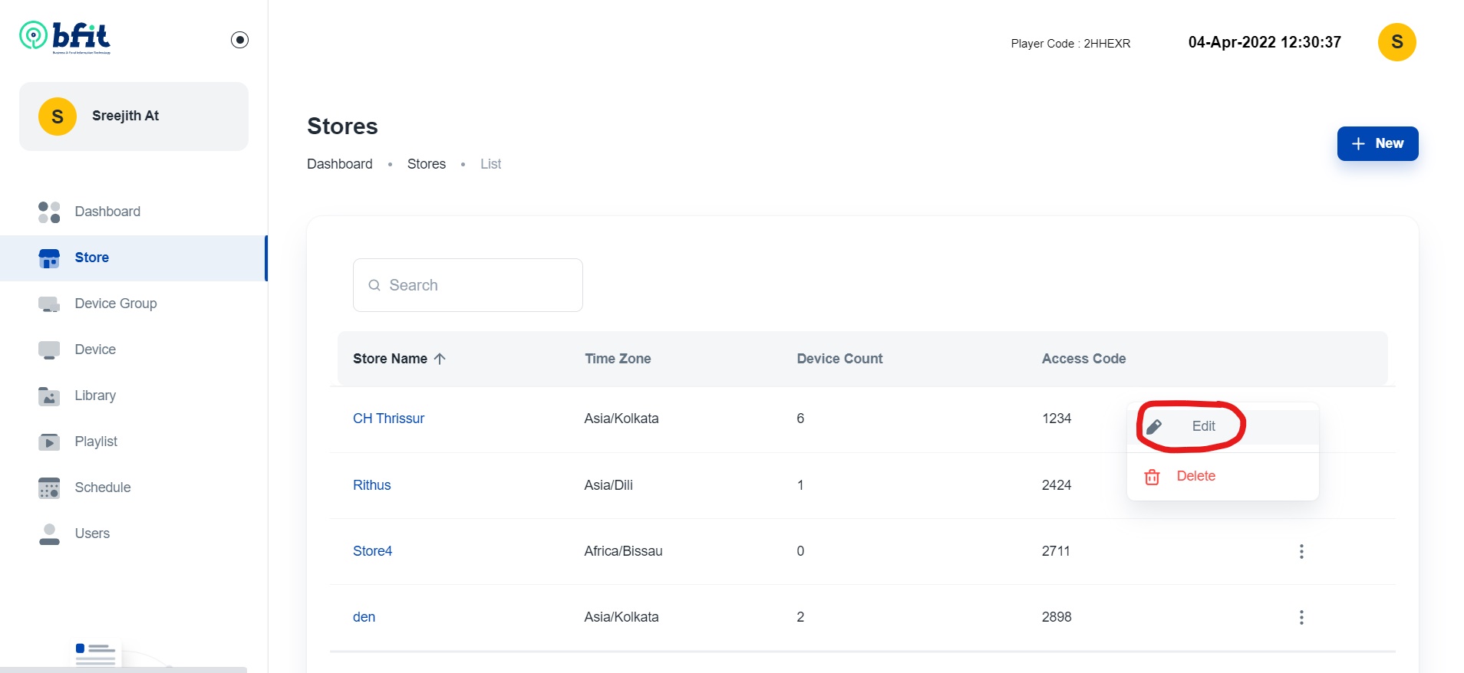Click the Playlist play icon
This screenshot has height=673, width=1464.
[x=49, y=442]
